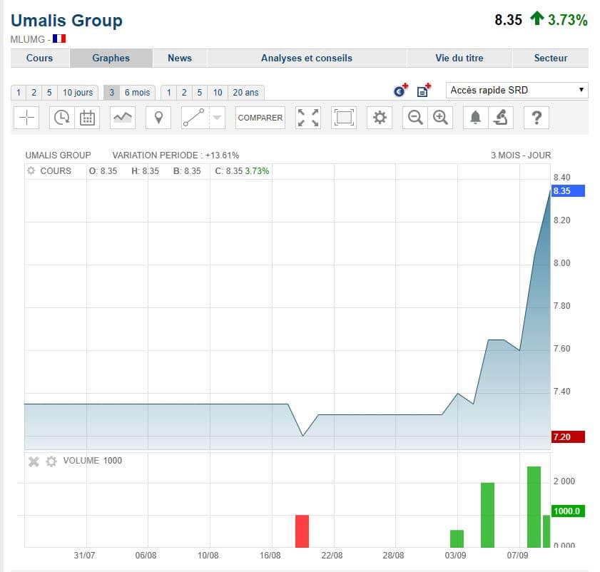The width and height of the screenshot is (600, 572).
Task: Click the tallest green volume bar
Action: click(534, 507)
